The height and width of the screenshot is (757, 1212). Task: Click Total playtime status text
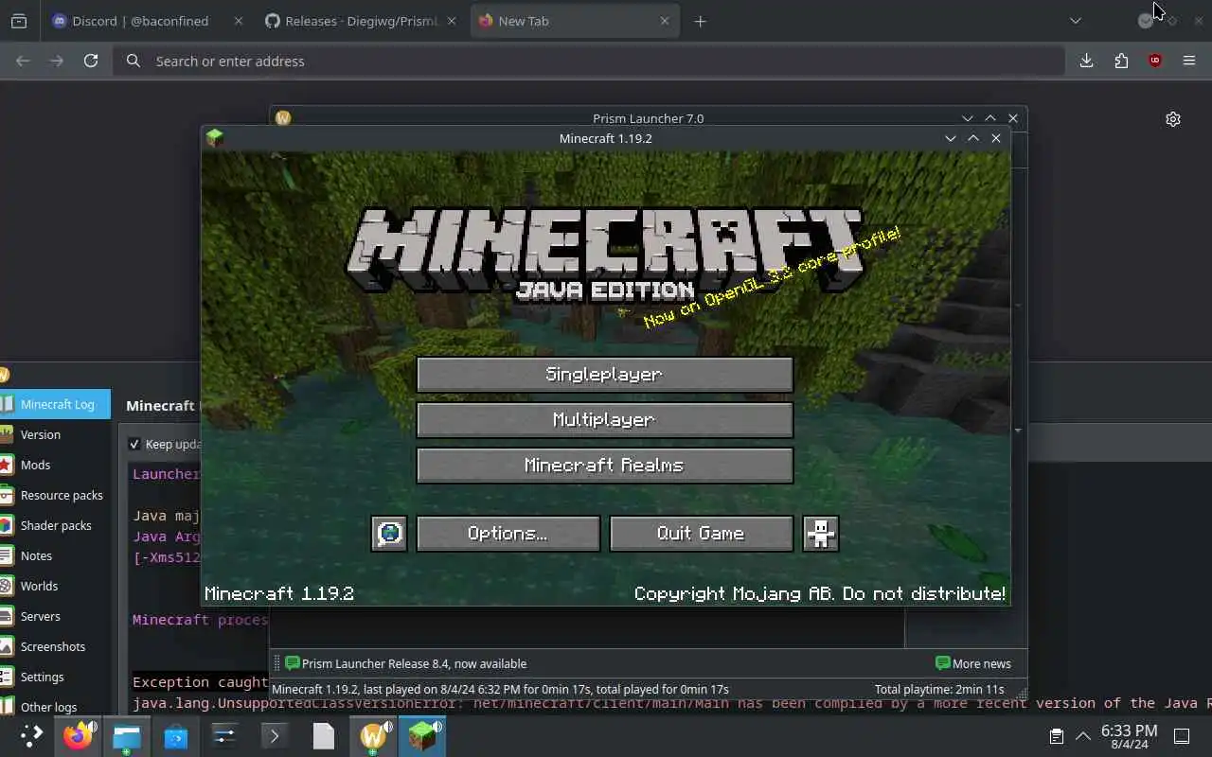939,689
